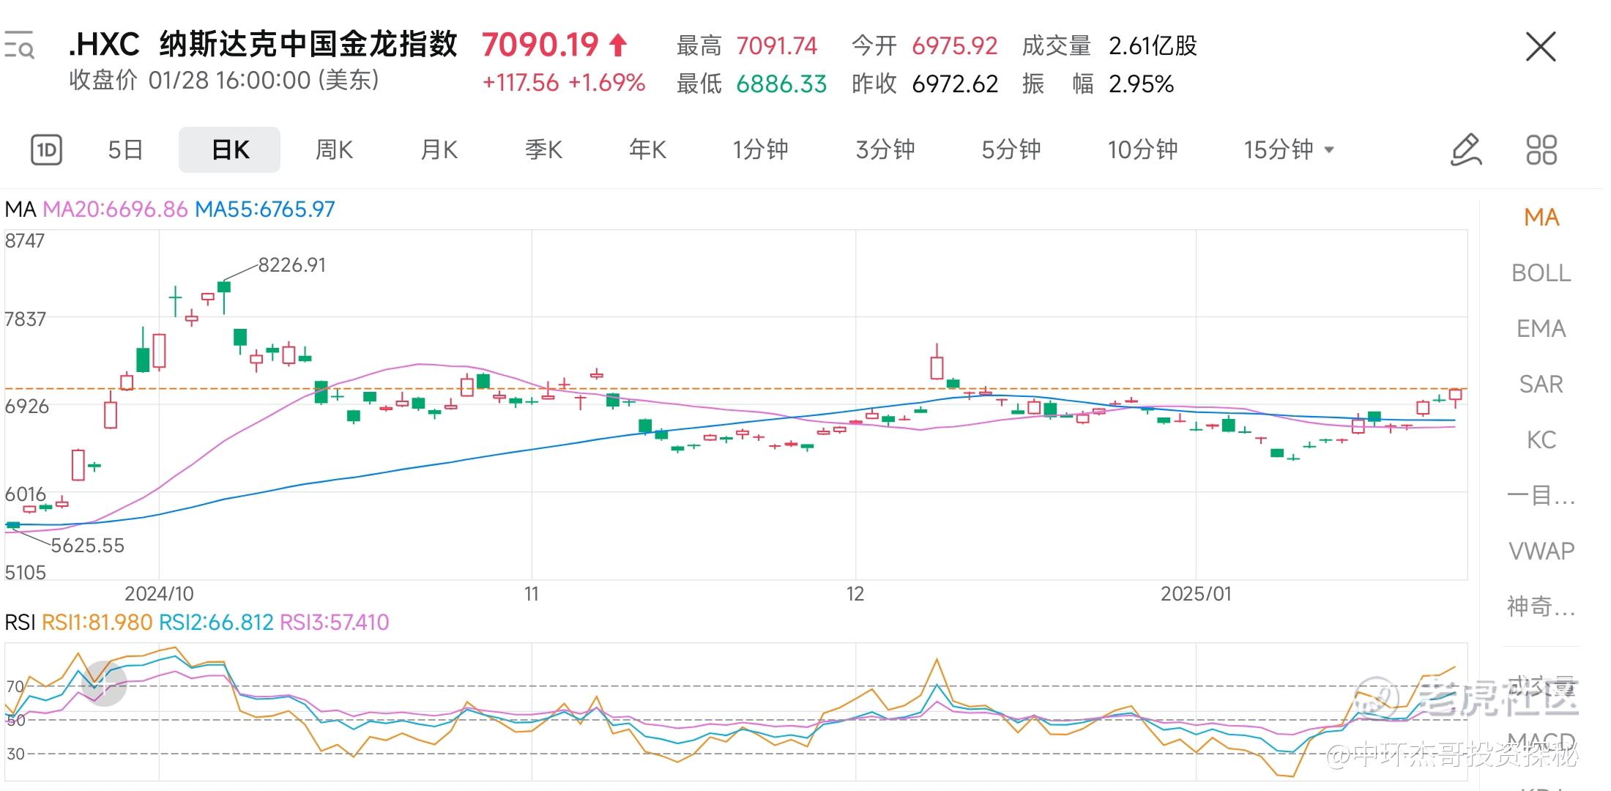Click the 收盘价 01/28 16:00:00 timestamp
The image size is (1611, 791).
click(224, 81)
